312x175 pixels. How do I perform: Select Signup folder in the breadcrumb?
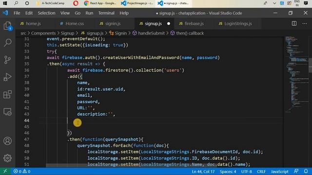[67, 33]
